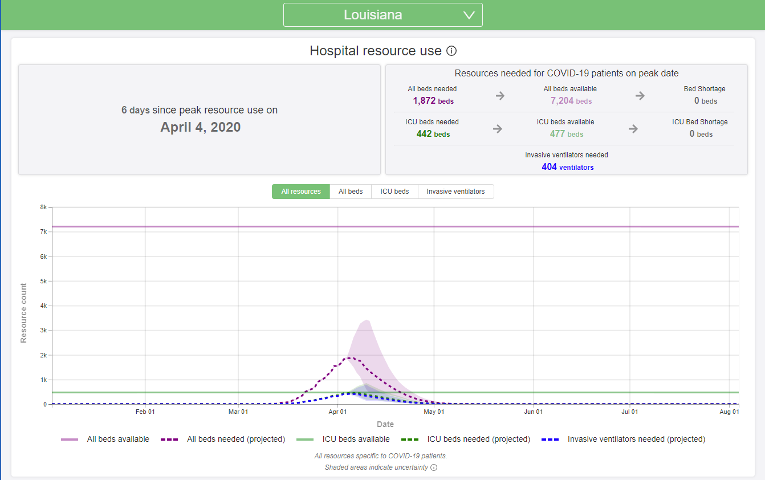Switch to the ICU beds tab
Screen dimensions: 765x480
[x=394, y=192]
